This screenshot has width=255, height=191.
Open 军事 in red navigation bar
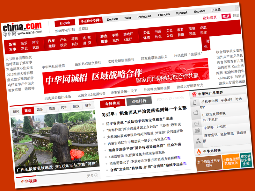tap(13, 49)
